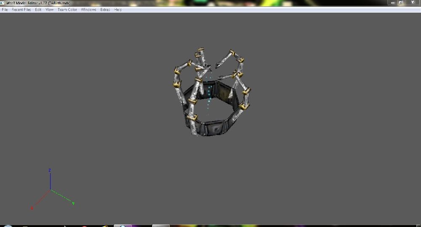Open the Extras menu

[x=105, y=9]
